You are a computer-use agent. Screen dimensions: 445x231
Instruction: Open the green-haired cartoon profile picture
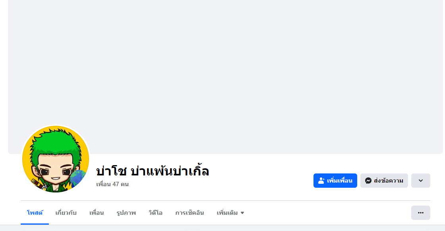point(56,159)
